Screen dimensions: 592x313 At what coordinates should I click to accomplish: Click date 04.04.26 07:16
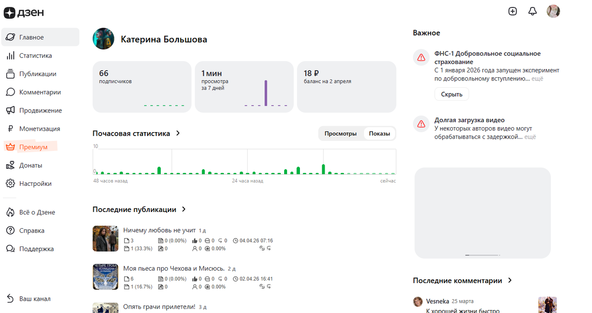256,241
